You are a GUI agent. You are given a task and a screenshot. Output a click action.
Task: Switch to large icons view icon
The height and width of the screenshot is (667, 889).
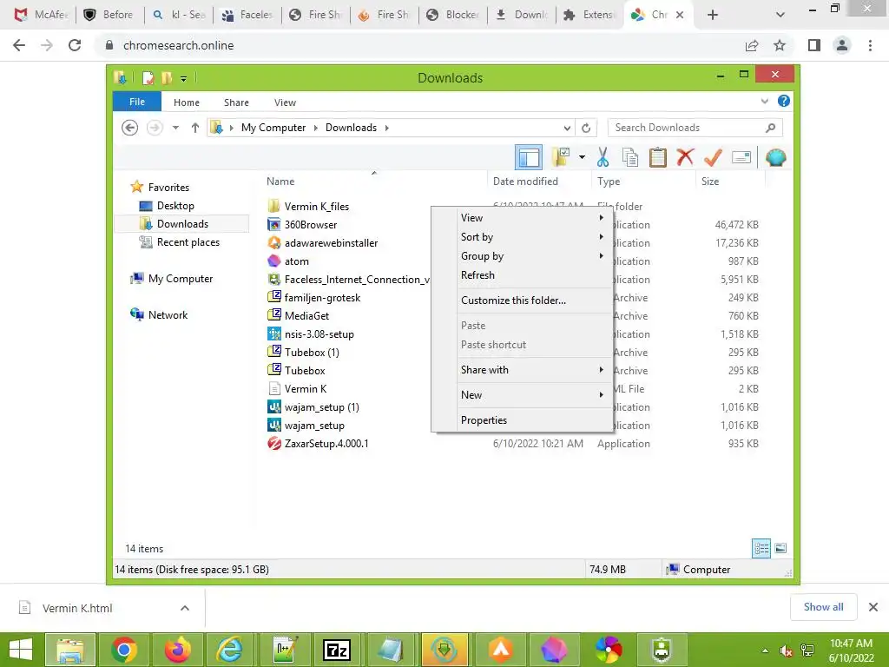(780, 548)
